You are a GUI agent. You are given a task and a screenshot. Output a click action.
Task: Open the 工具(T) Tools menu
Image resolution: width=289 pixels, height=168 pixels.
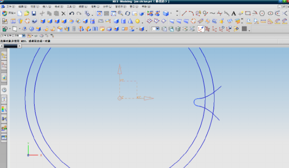click(71, 7)
